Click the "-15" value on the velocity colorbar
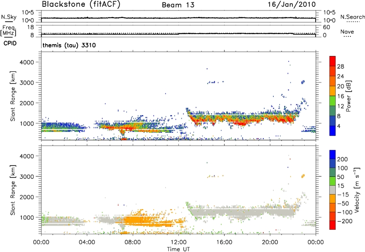This screenshot has width=365, height=252. click(x=343, y=194)
